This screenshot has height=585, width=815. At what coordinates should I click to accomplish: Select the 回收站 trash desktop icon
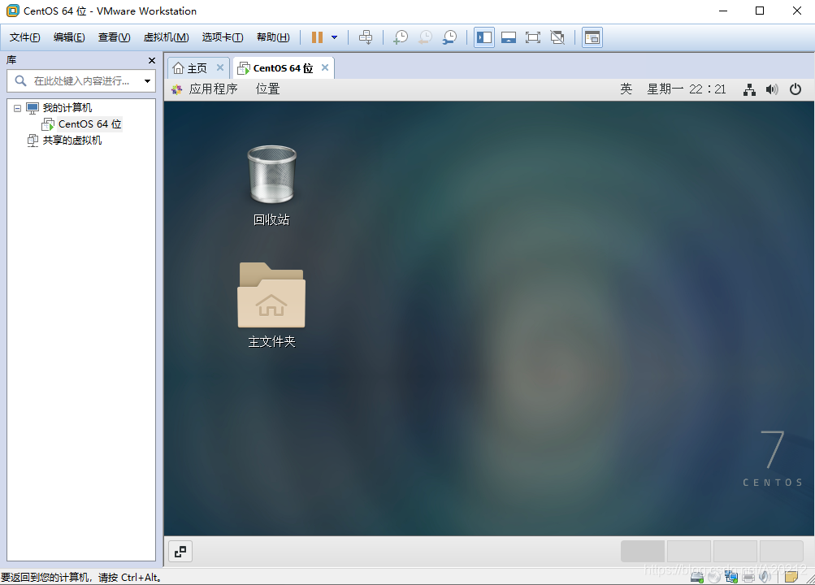[x=271, y=186]
